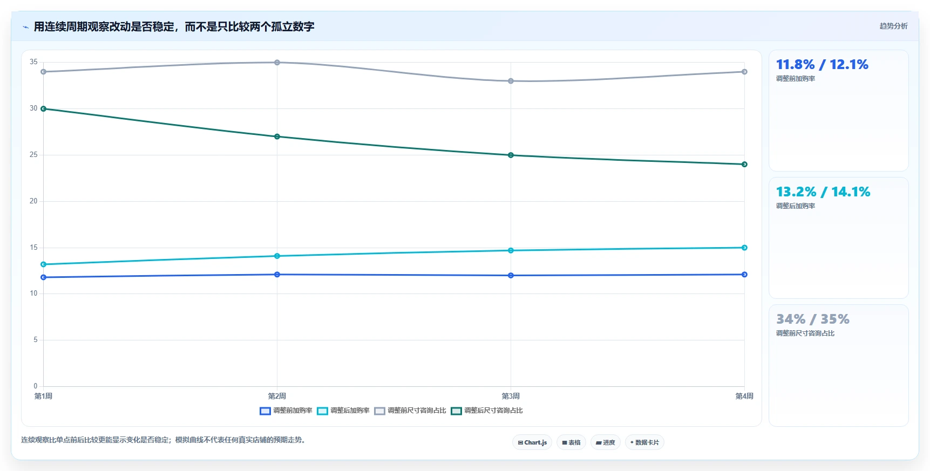Screen dimensions: 930x471
Task: Toggle 调整后尺寸咨询占比 legend swatch
Action: pyautogui.click(x=456, y=411)
